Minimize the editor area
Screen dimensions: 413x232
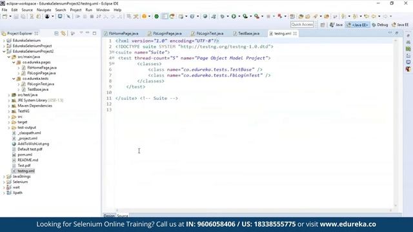pyautogui.click(x=390, y=33)
